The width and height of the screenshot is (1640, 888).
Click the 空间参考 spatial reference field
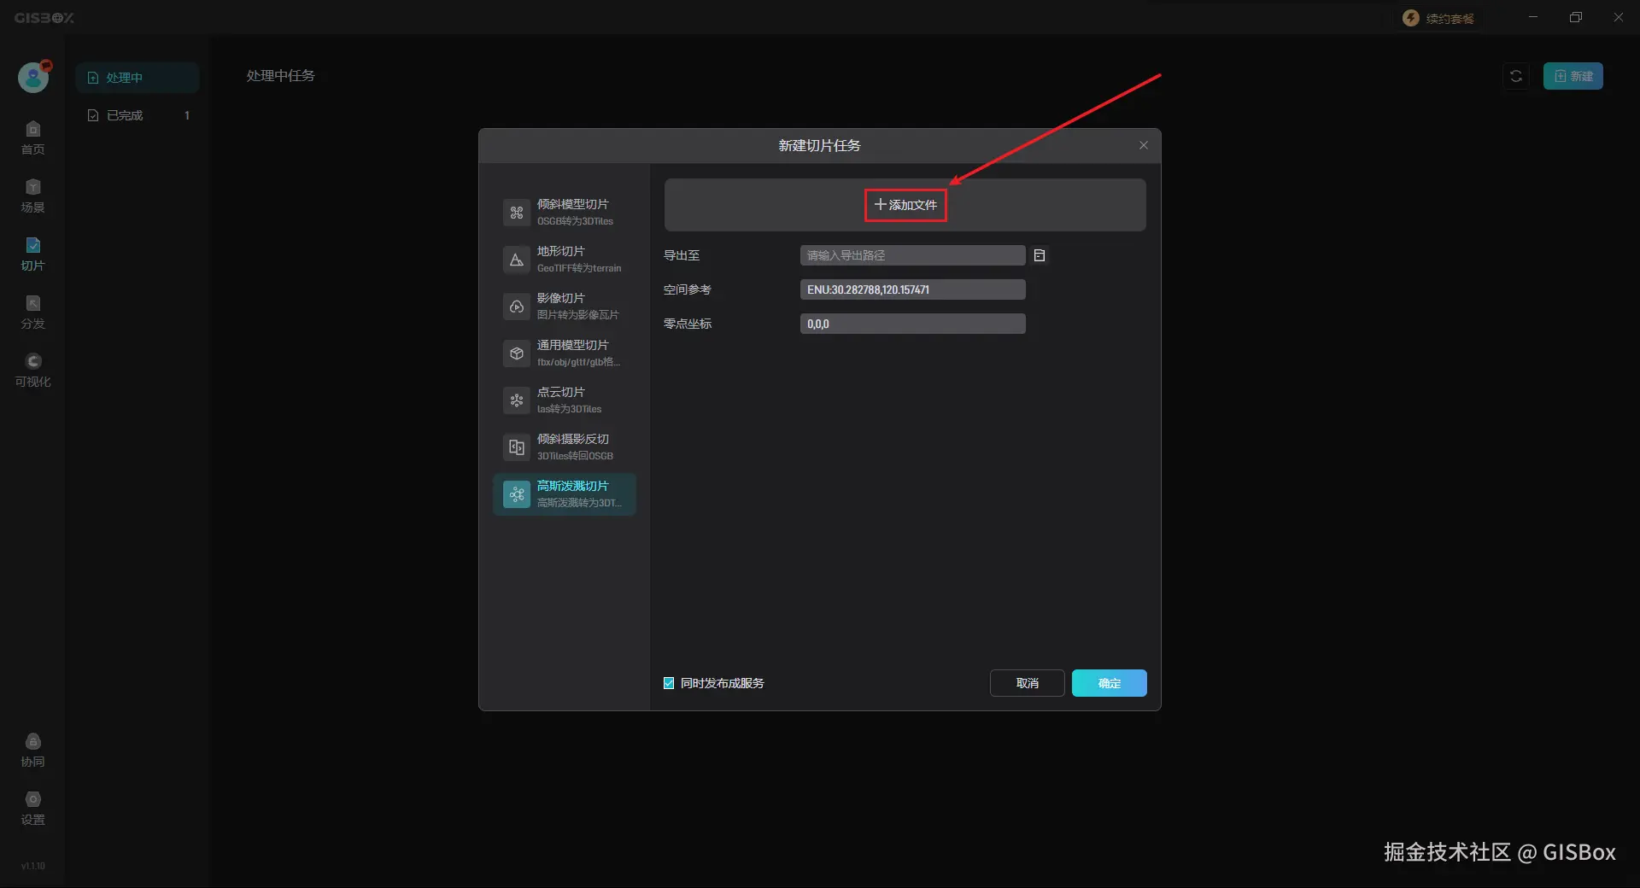912,289
